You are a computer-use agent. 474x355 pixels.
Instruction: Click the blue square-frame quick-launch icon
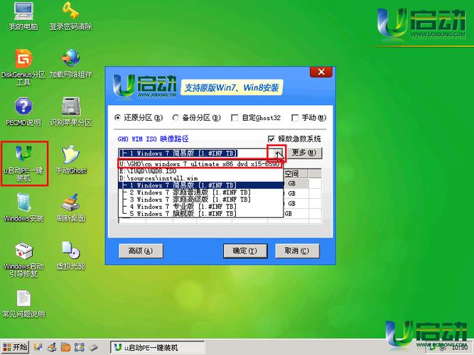[79, 347]
